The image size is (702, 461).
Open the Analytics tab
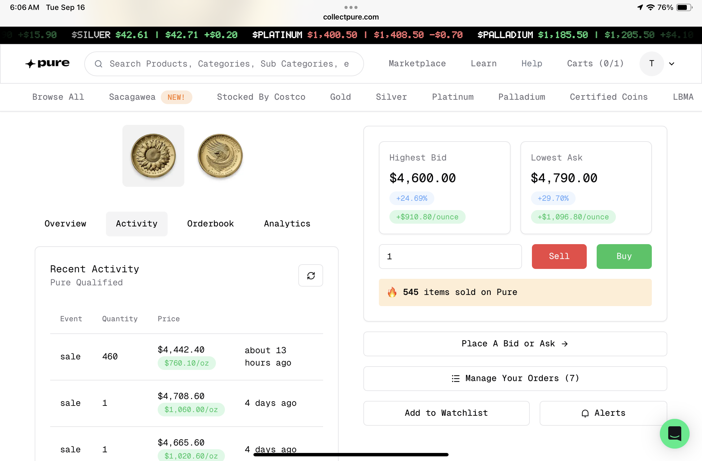point(287,224)
